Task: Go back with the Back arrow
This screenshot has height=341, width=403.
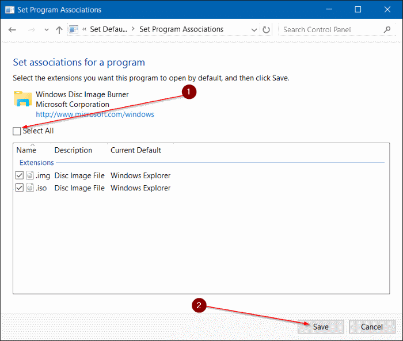Action: (x=12, y=30)
